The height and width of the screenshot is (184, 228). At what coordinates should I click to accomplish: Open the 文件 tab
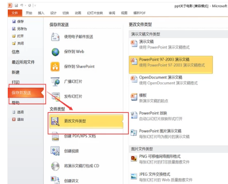coord(15,13)
